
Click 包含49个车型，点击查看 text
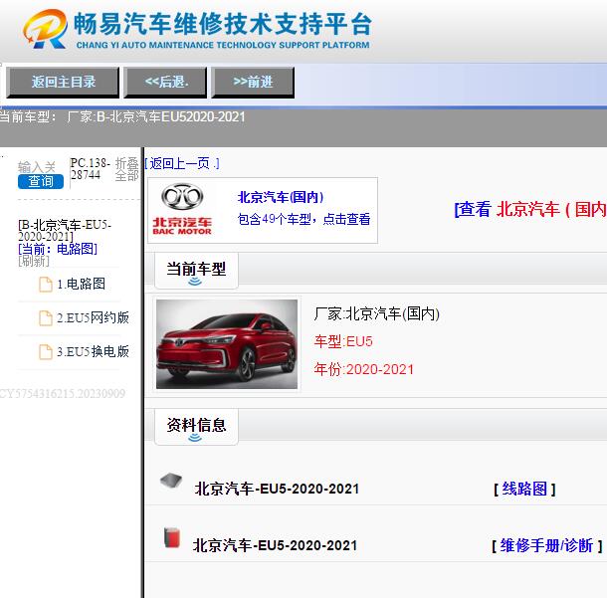click(303, 219)
